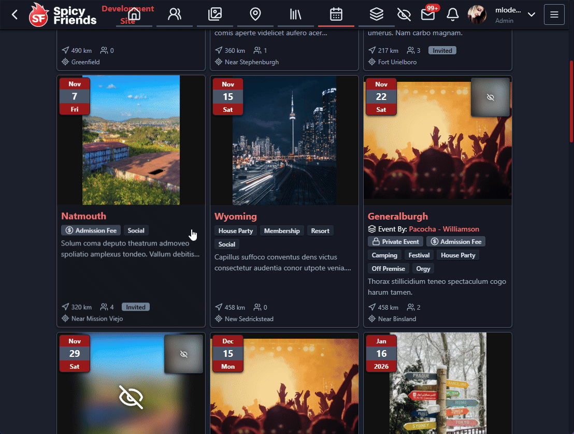The height and width of the screenshot is (434, 574).
Task: Go to the map location tab
Action: pyautogui.click(x=255, y=15)
